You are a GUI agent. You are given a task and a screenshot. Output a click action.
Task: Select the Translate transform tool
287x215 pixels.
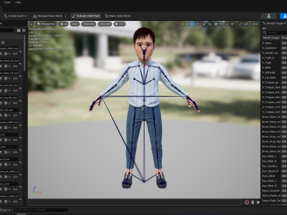(187, 24)
